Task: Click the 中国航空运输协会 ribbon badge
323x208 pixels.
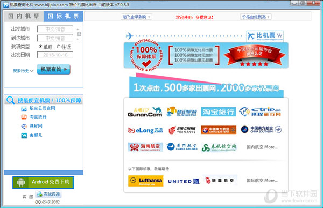Action: pos(255,56)
